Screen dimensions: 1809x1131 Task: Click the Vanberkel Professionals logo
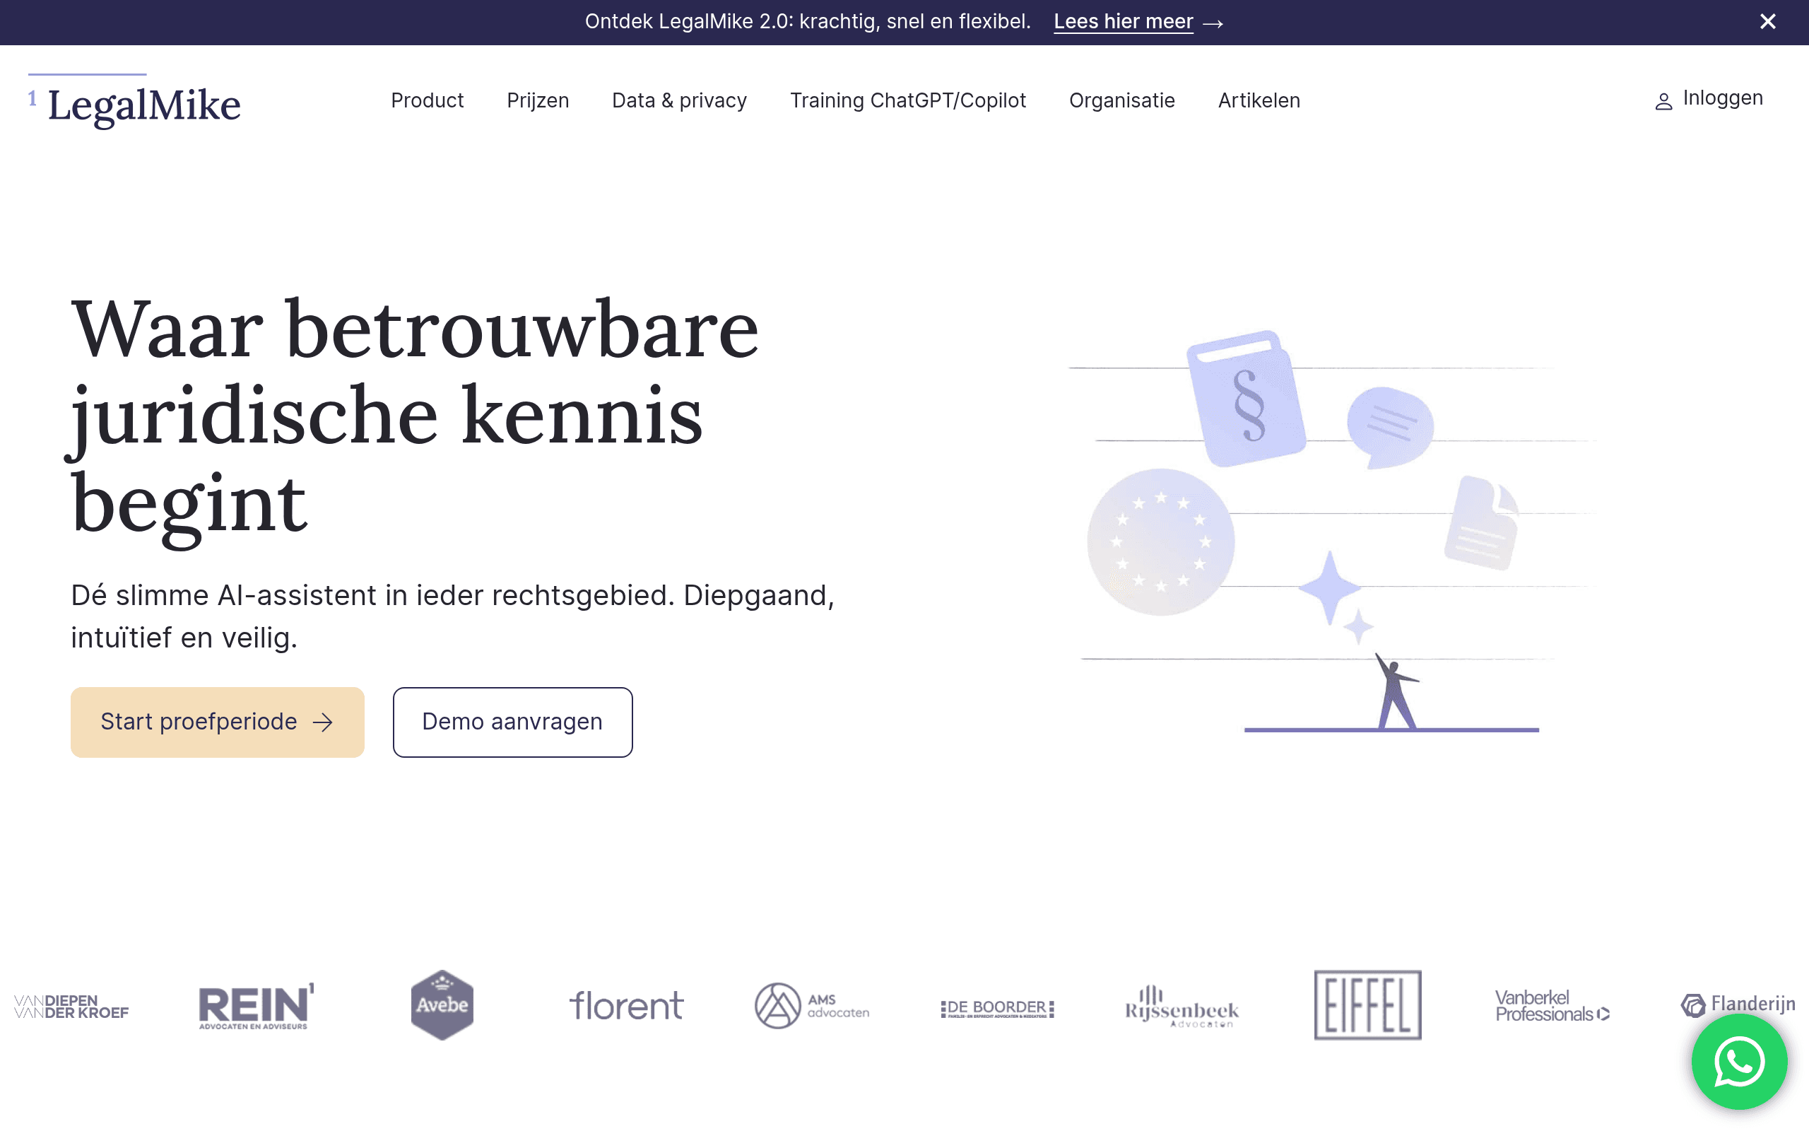click(1552, 1005)
